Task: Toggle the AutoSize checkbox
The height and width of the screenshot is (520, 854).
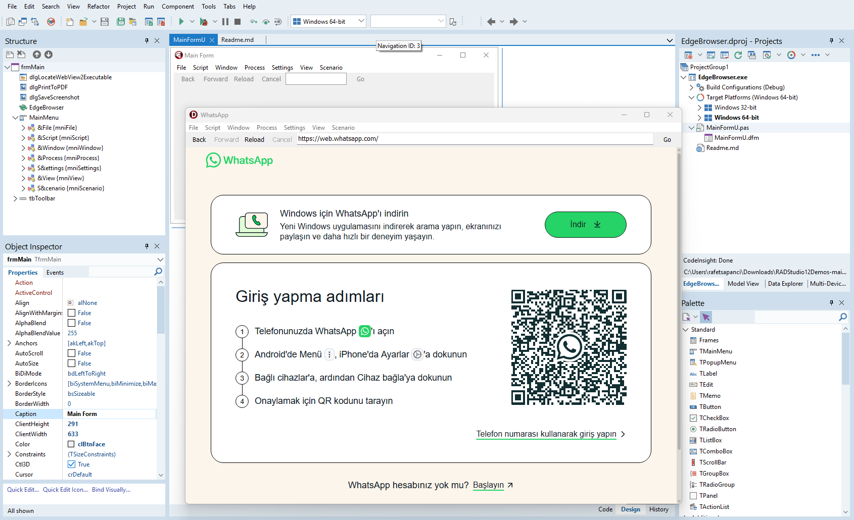Action: pyautogui.click(x=71, y=363)
